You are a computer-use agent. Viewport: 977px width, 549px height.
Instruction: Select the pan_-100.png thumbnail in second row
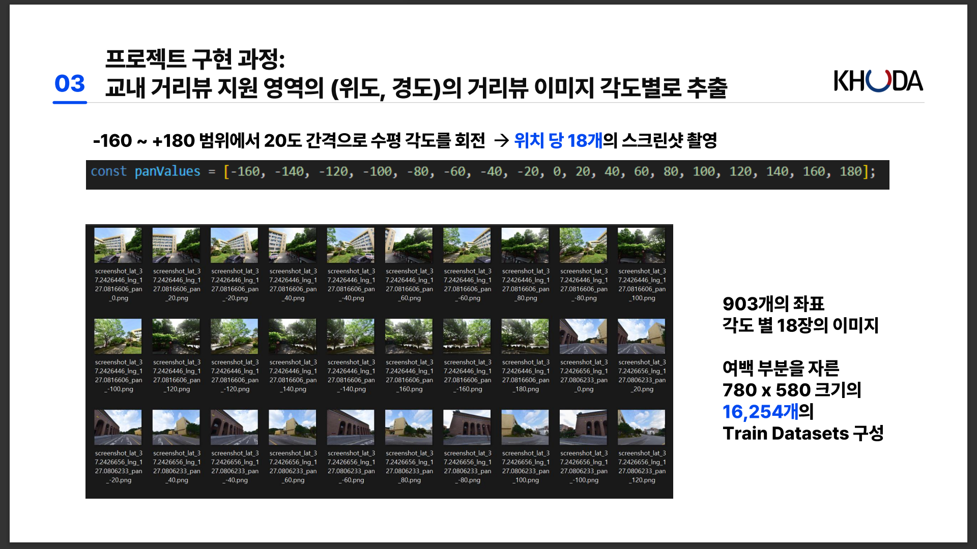pyautogui.click(x=118, y=337)
